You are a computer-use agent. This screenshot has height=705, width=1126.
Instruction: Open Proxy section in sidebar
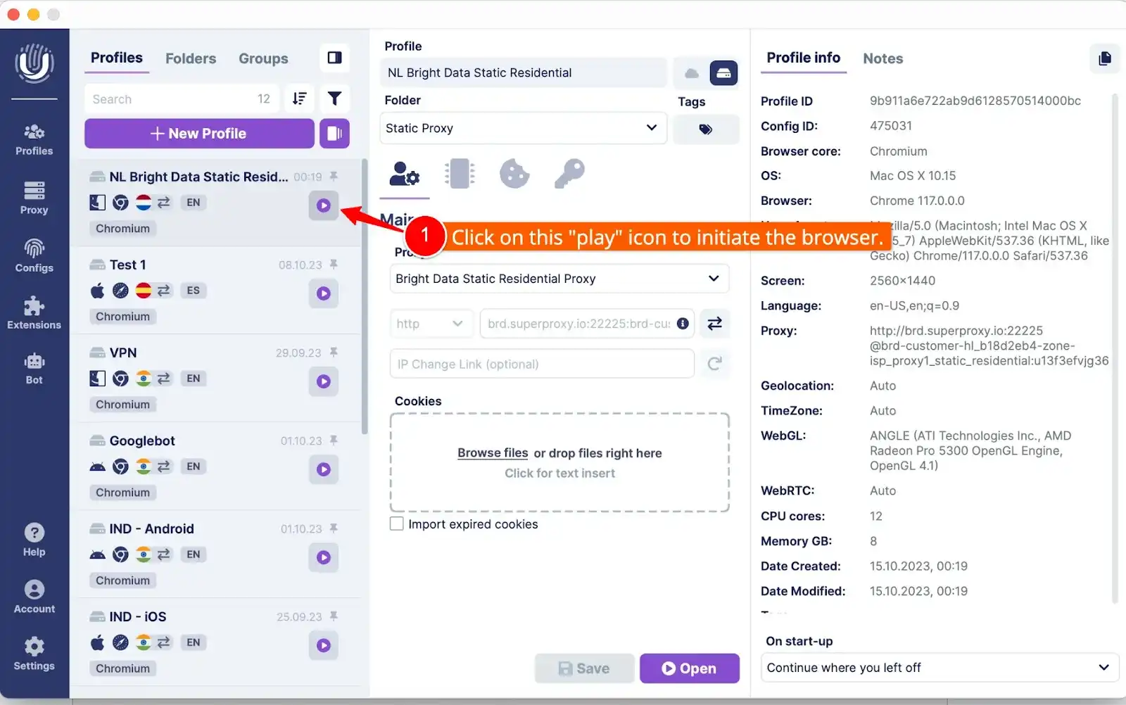coord(34,198)
